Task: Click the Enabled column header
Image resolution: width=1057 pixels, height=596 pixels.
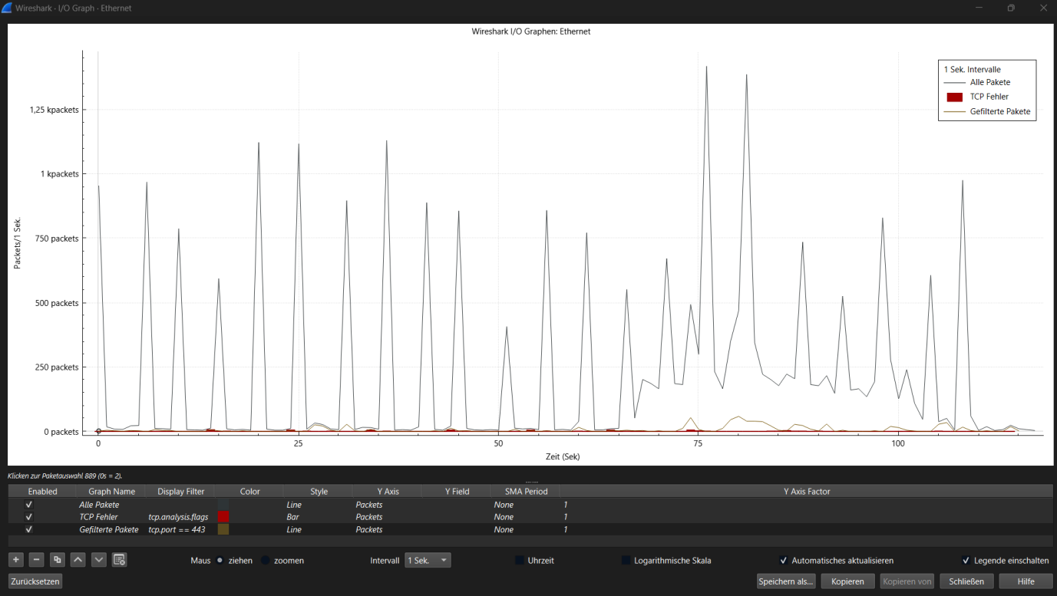Action: tap(42, 491)
